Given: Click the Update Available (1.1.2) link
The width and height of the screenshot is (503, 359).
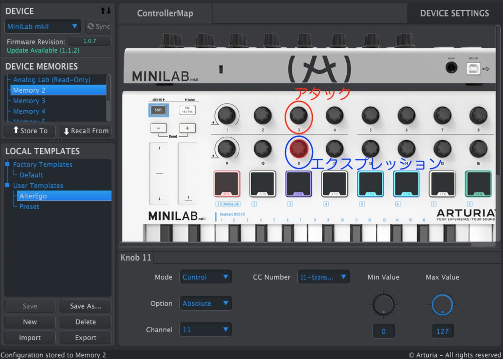Looking at the screenshot, I should coord(43,50).
